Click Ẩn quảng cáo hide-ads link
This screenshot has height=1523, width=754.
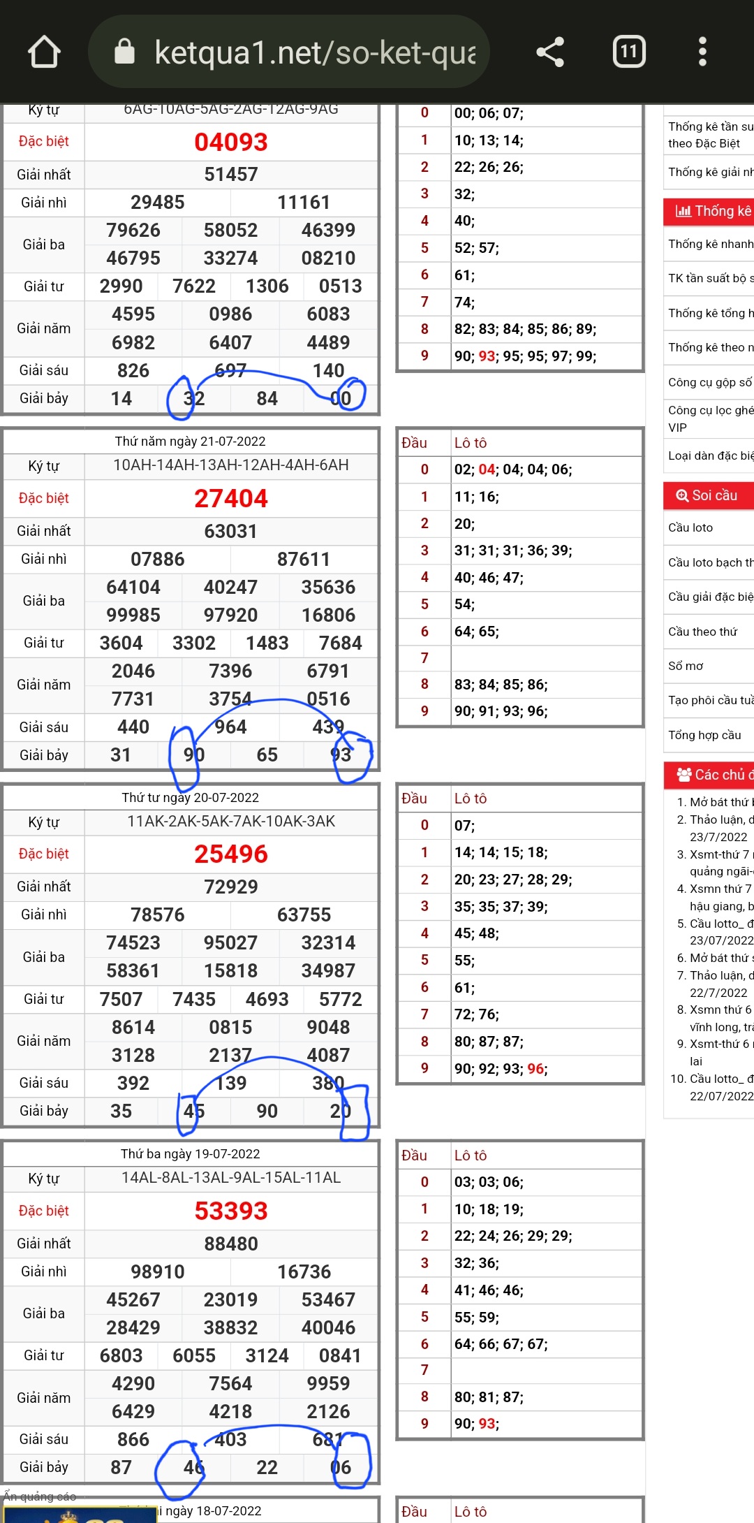(40, 1496)
